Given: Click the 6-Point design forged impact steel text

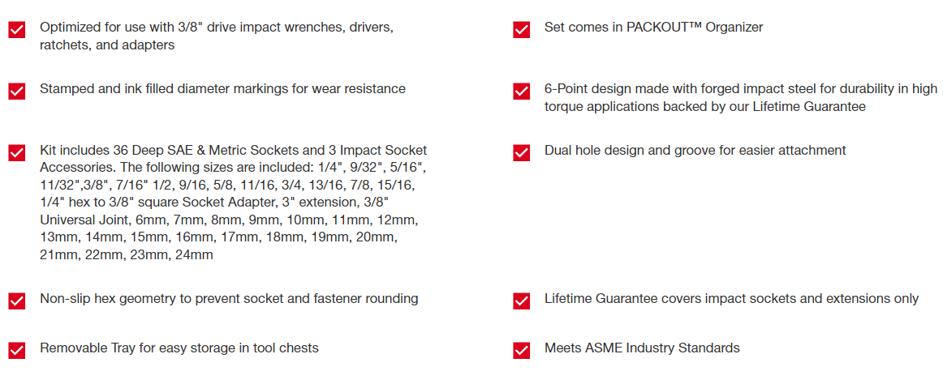Looking at the screenshot, I should point(740,97).
